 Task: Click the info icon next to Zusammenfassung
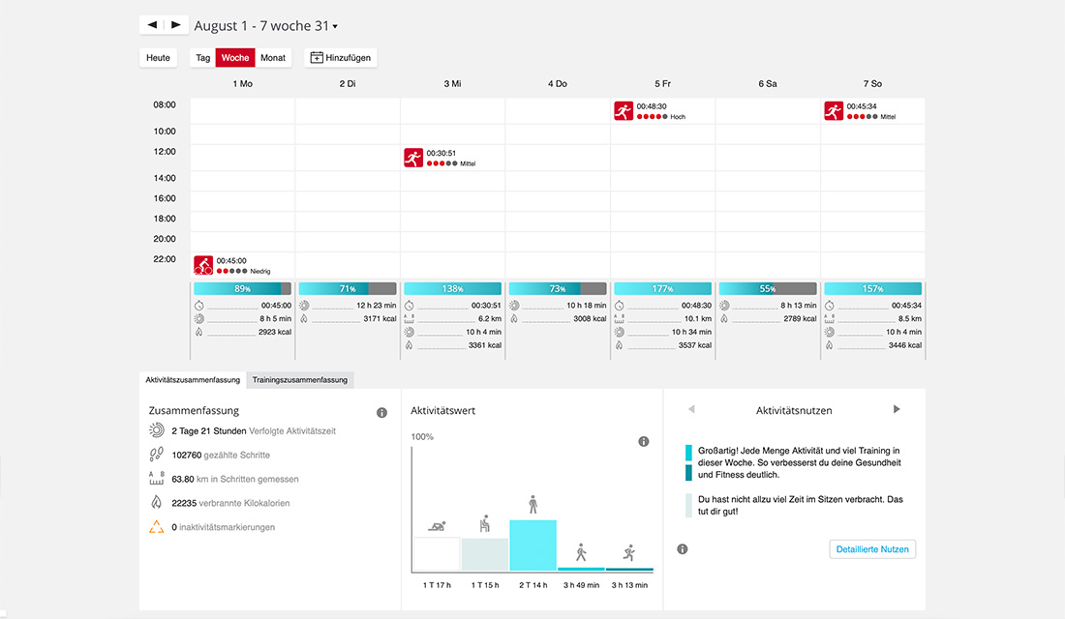[381, 413]
